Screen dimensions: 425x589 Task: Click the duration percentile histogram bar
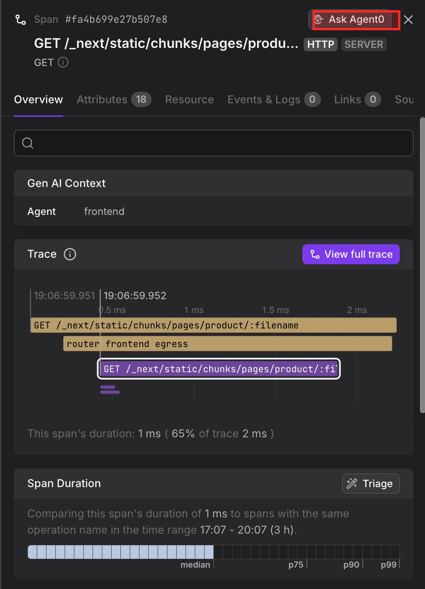(x=213, y=552)
